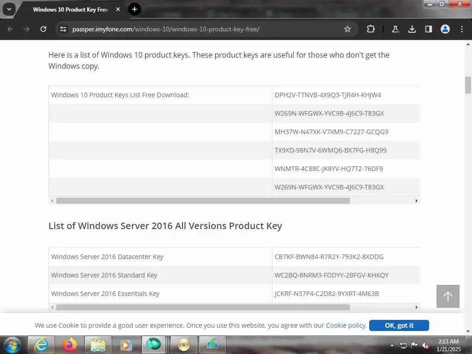Viewport: 472px width, 354px height.
Task: Open the user profile avatar
Action: click(x=445, y=29)
